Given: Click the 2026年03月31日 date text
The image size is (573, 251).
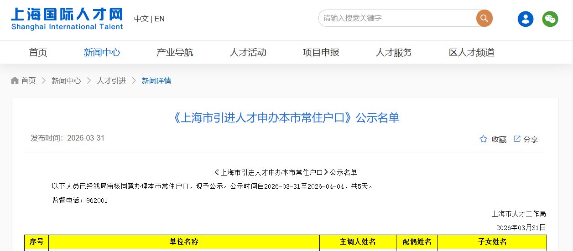Looking at the screenshot, I should pyautogui.click(x=521, y=227).
